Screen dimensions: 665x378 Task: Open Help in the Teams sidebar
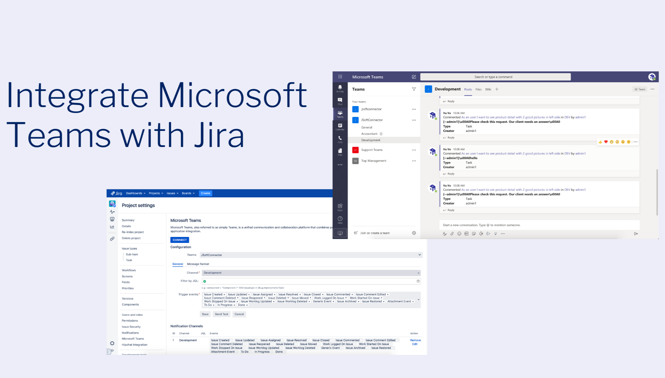340,220
